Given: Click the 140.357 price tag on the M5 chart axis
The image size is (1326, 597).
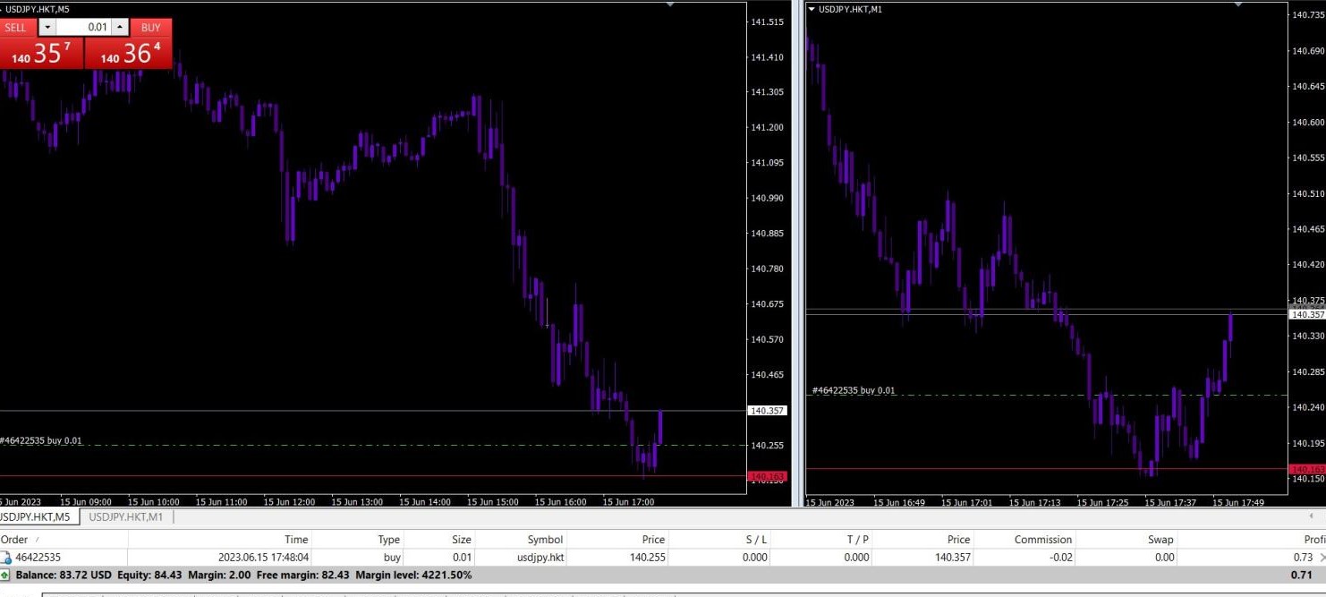Looking at the screenshot, I should (767, 411).
